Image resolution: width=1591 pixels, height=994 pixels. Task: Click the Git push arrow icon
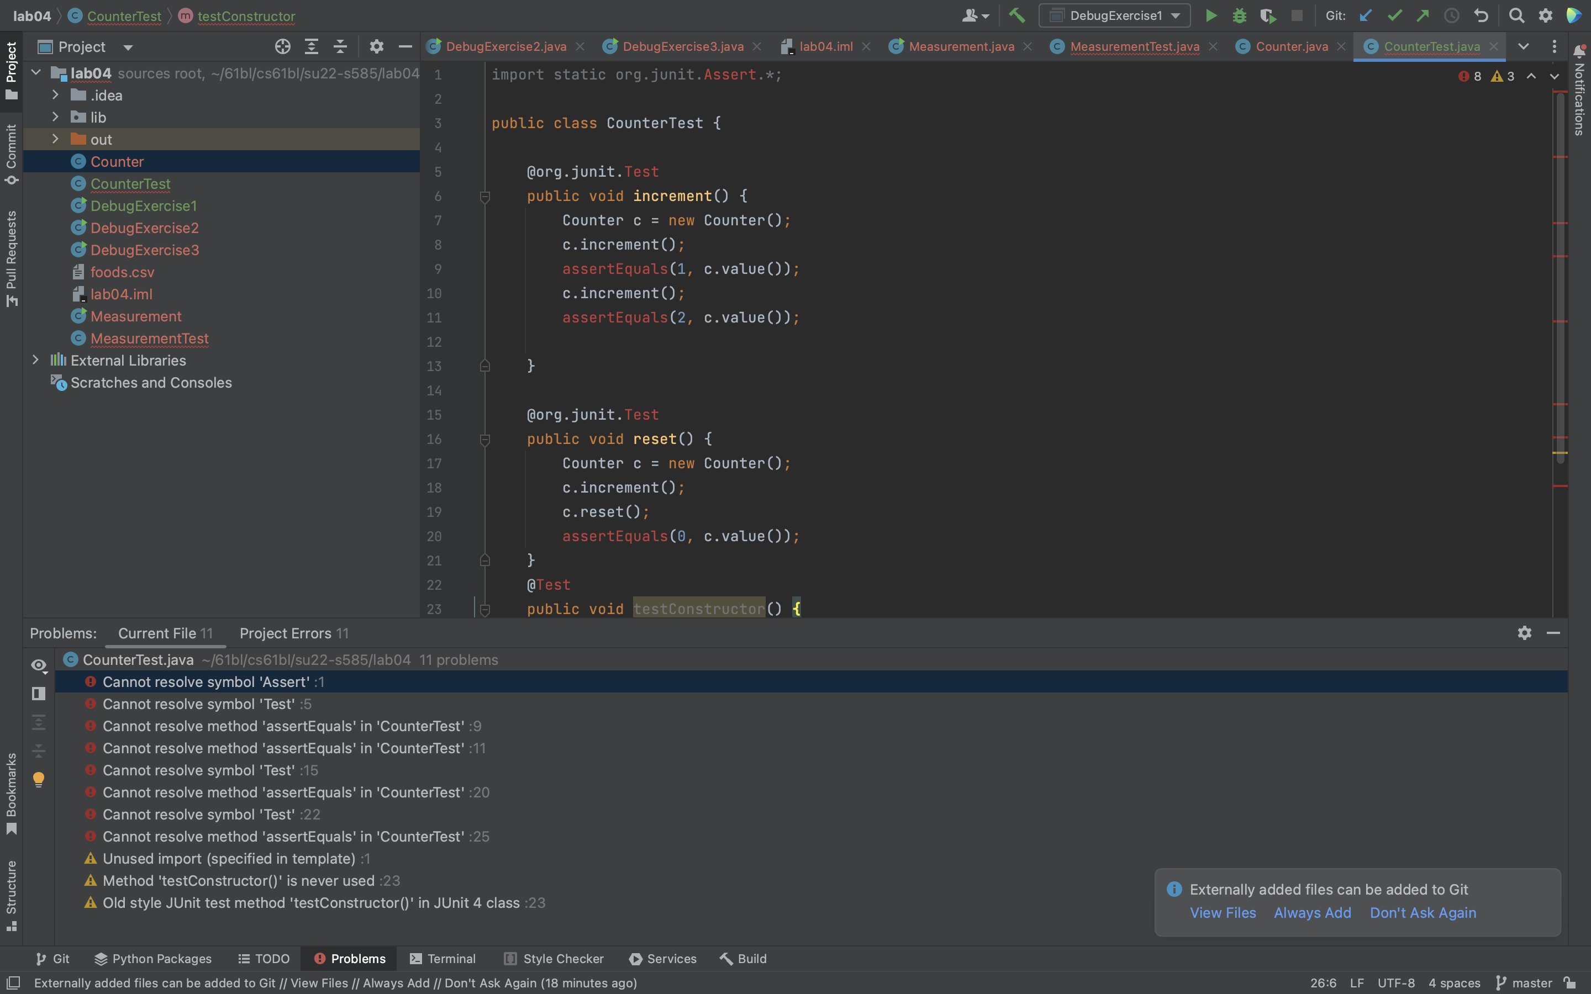[x=1423, y=16]
